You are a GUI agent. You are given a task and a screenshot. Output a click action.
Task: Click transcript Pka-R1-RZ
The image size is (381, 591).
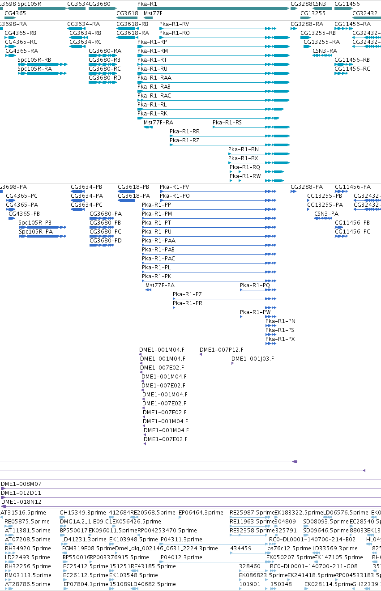coord(184,140)
